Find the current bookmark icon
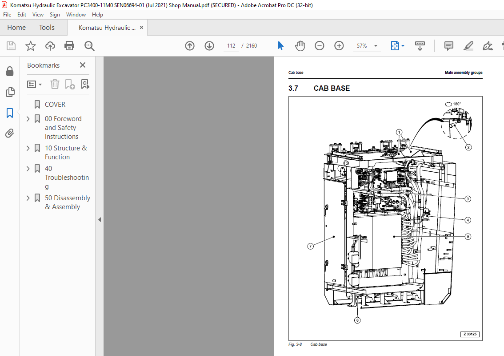 coord(85,85)
